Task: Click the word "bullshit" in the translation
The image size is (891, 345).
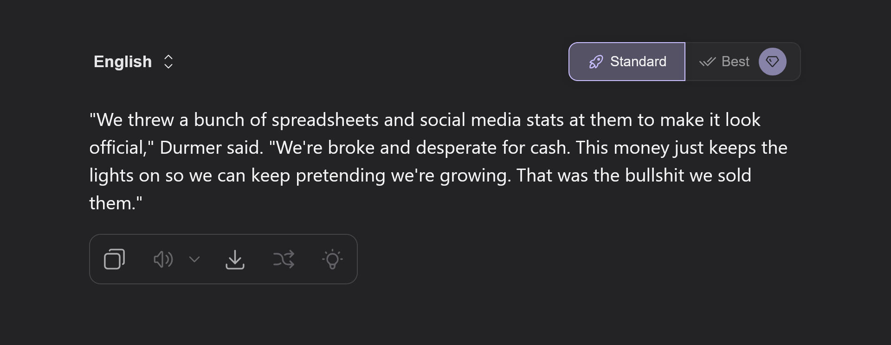Action: (654, 176)
